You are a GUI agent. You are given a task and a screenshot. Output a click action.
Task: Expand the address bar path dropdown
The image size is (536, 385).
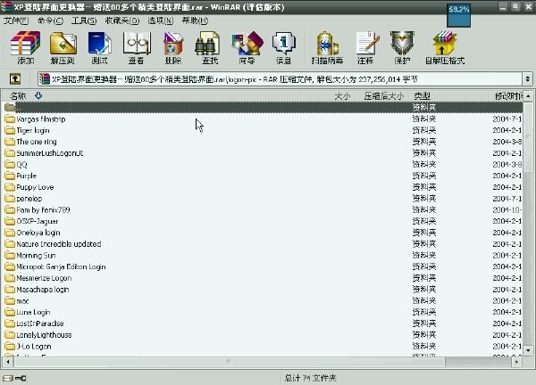[527, 79]
